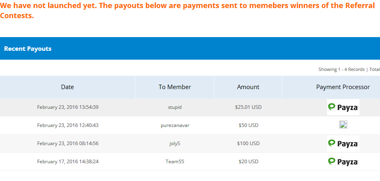Click the Payment Processor column header

pyautogui.click(x=343, y=87)
